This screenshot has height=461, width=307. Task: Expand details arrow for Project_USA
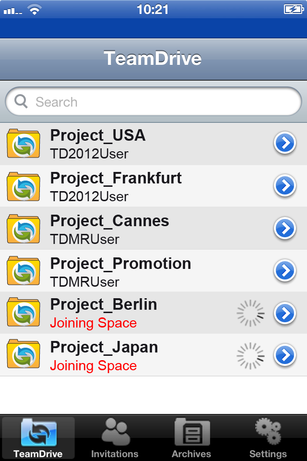coord(284,143)
